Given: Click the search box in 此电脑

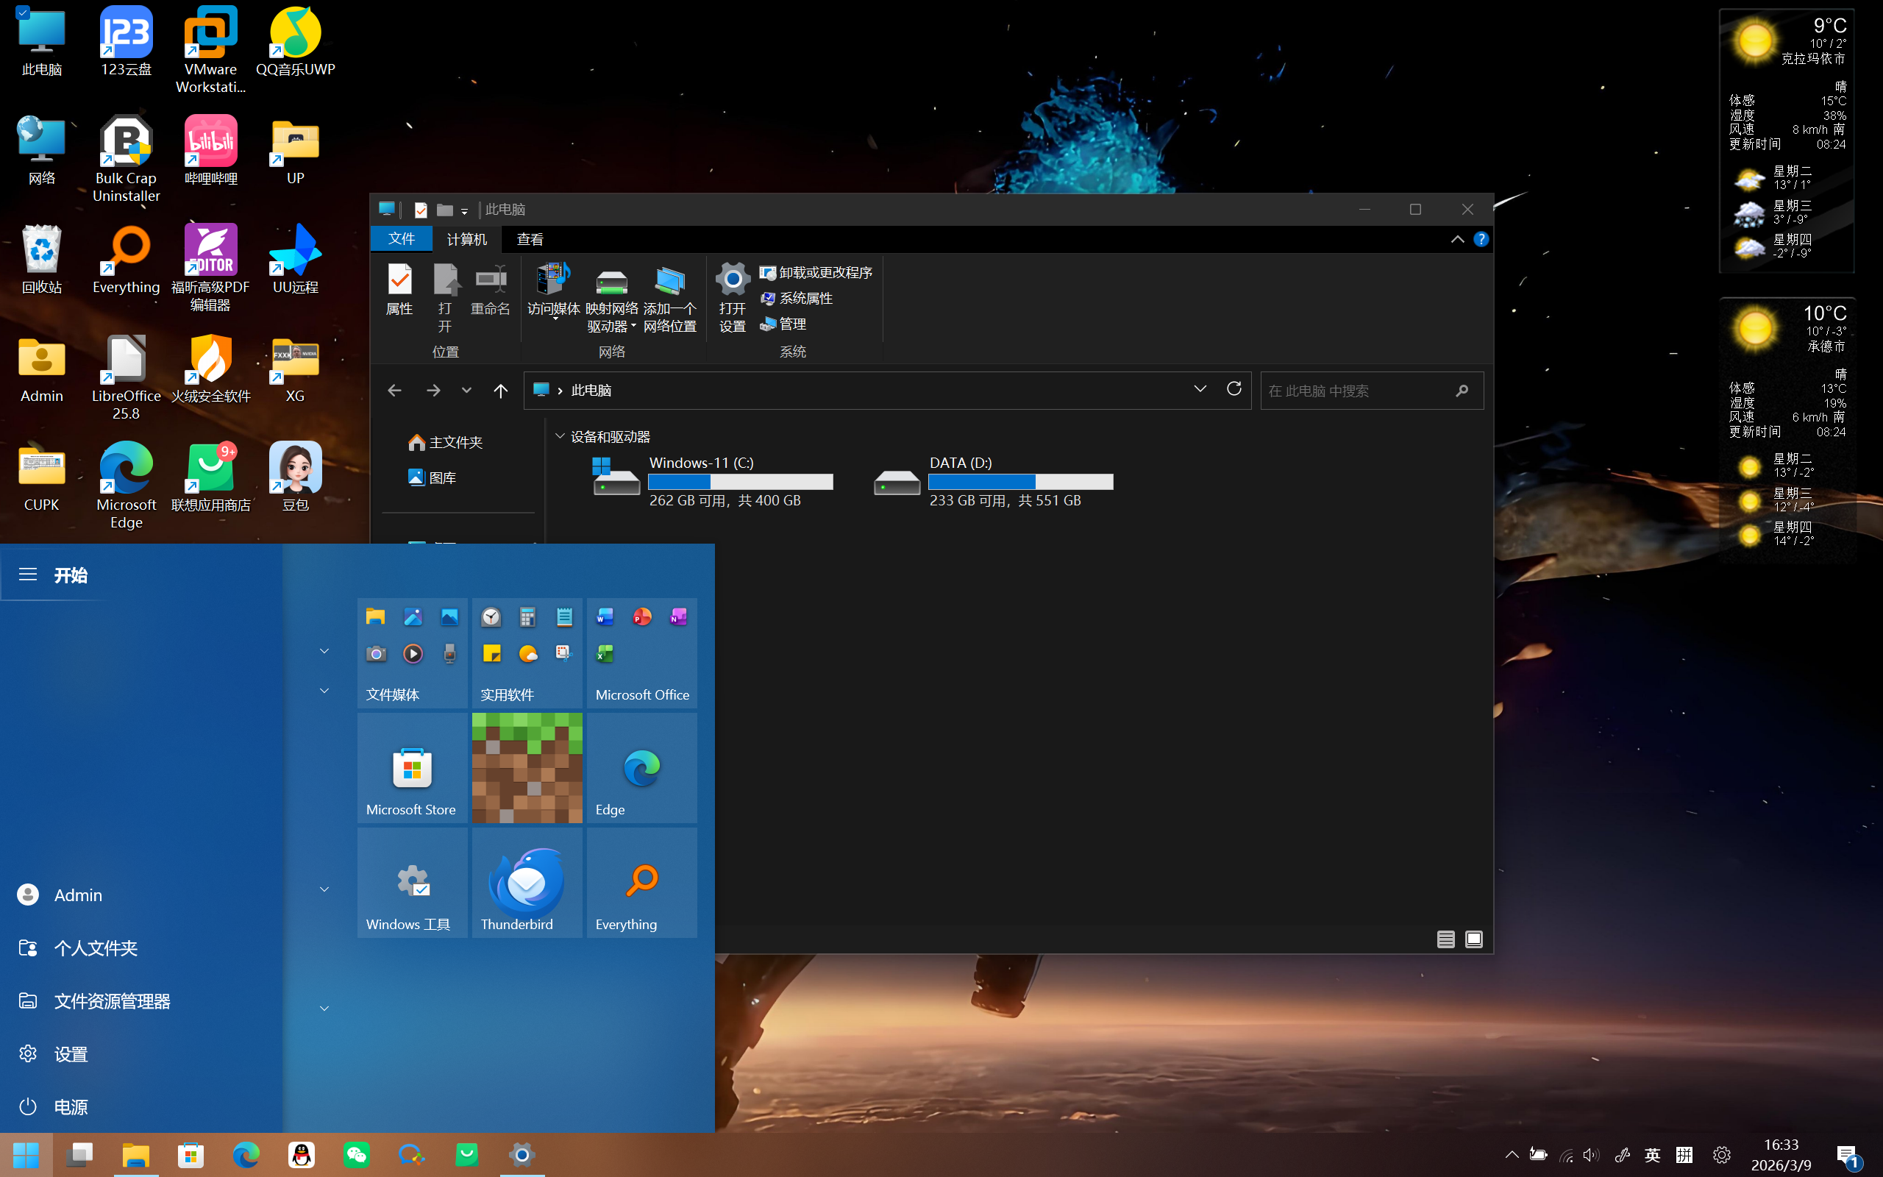Looking at the screenshot, I should tap(1371, 390).
